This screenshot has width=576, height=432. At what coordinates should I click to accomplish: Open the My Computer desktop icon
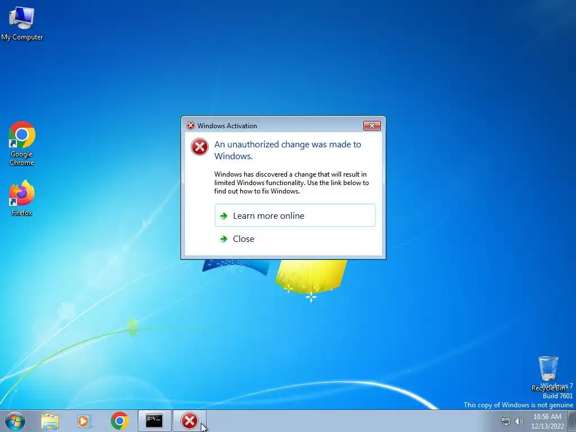coord(22,24)
